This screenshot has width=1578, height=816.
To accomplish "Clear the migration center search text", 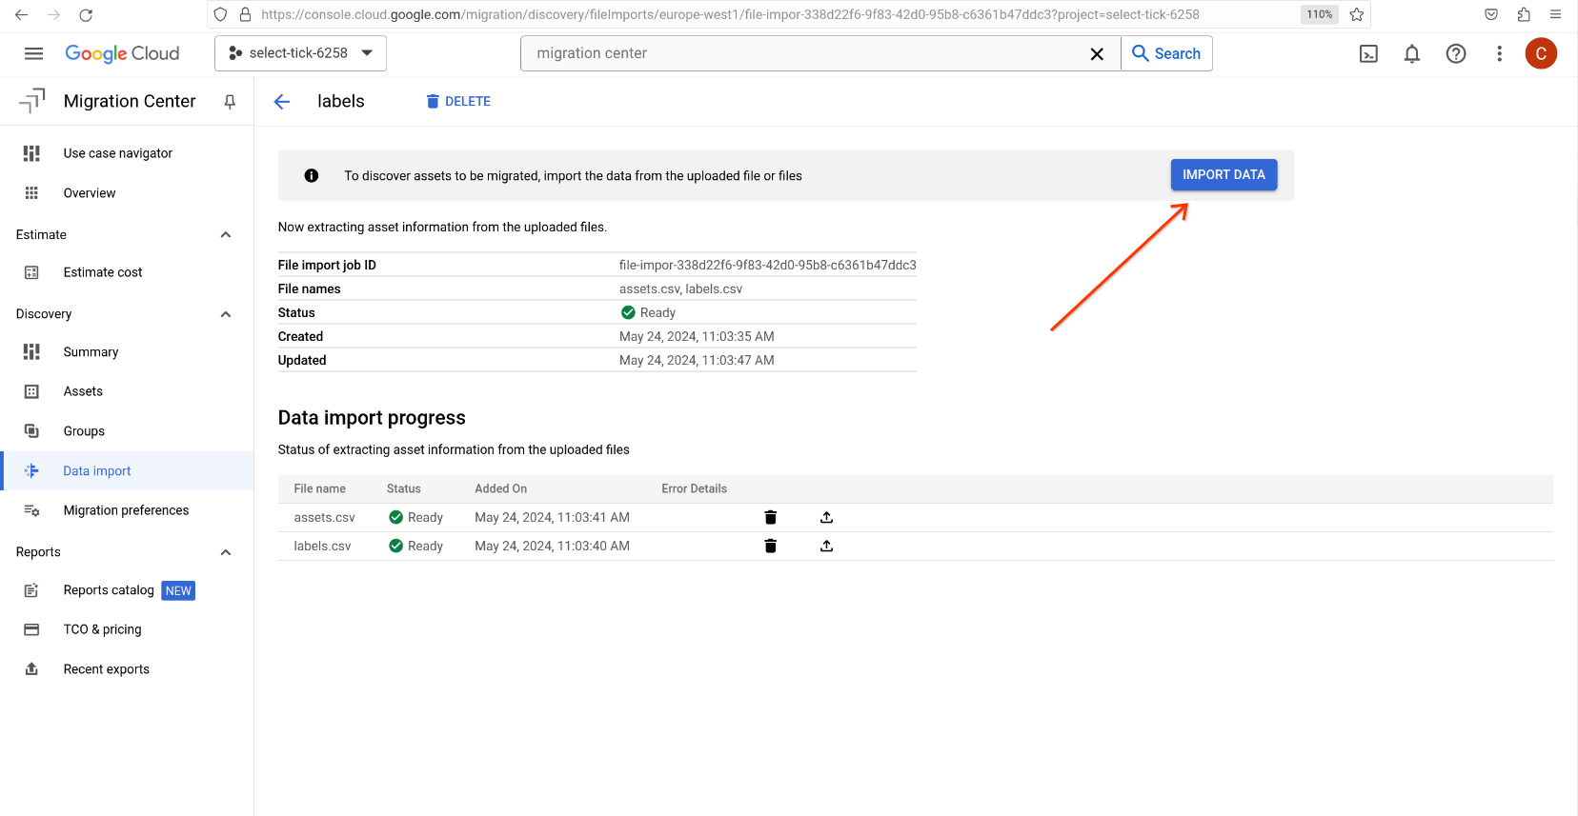I will coord(1097,54).
